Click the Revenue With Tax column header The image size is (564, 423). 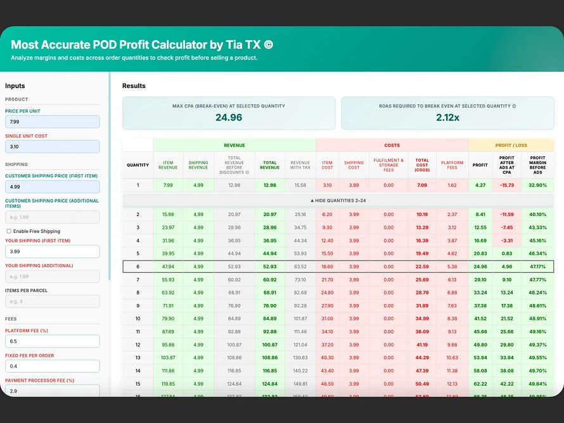(x=300, y=165)
